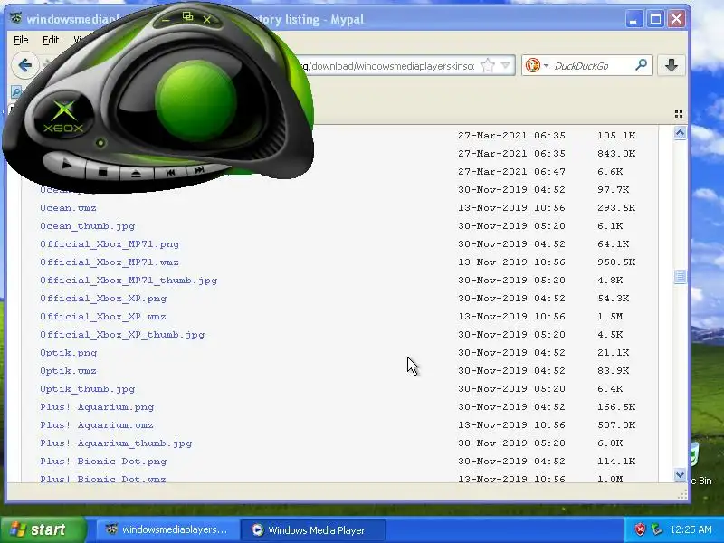The width and height of the screenshot is (724, 543).
Task: Click the 1.5M size value
Action: pos(610,317)
